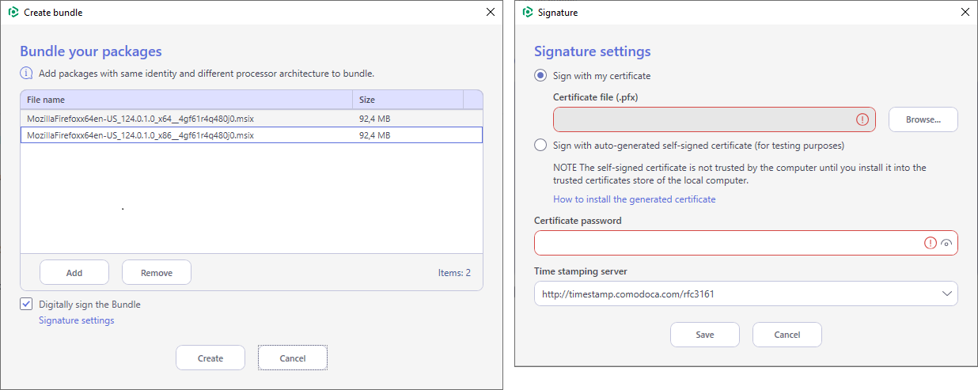Uncheck Digitally sign the Bundle
Image resolution: width=978 pixels, height=390 pixels.
tap(26, 304)
